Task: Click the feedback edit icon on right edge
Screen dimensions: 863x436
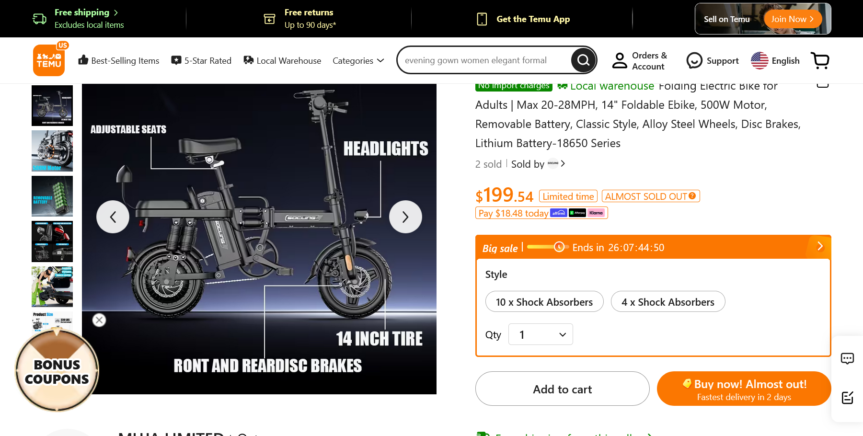Action: pos(847,397)
